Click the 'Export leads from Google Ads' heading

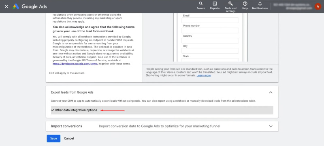click(x=72, y=92)
